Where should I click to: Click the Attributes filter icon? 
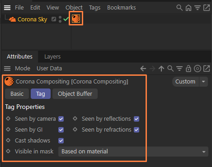click(179, 69)
